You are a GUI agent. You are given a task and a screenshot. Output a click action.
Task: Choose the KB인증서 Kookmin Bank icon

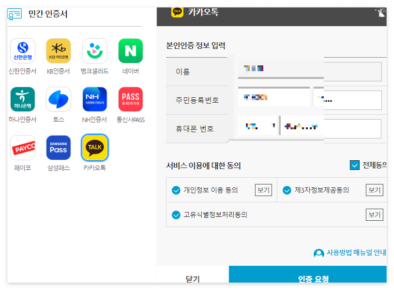[x=59, y=51]
